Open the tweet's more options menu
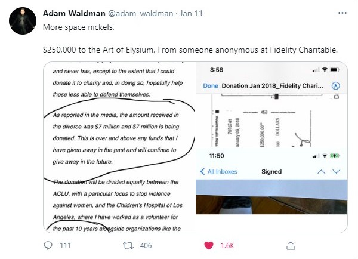This screenshot has height=259, width=358. click(x=342, y=13)
